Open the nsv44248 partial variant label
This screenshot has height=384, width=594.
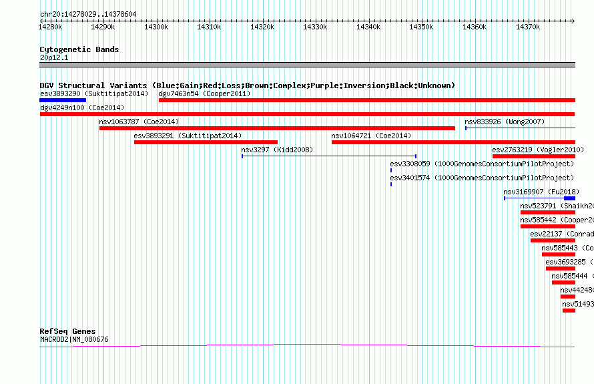pyautogui.click(x=577, y=290)
